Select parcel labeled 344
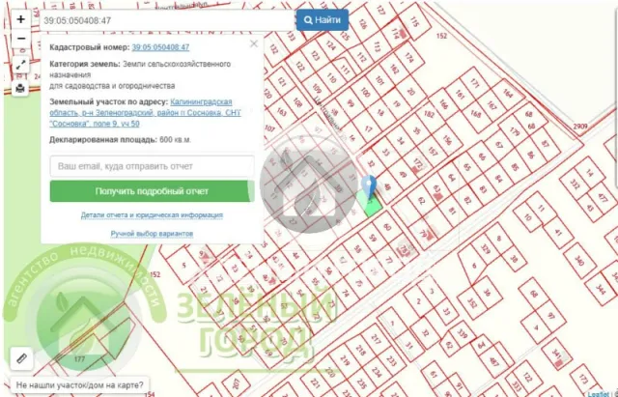The height and width of the screenshot is (397, 618). pyautogui.click(x=601, y=290)
